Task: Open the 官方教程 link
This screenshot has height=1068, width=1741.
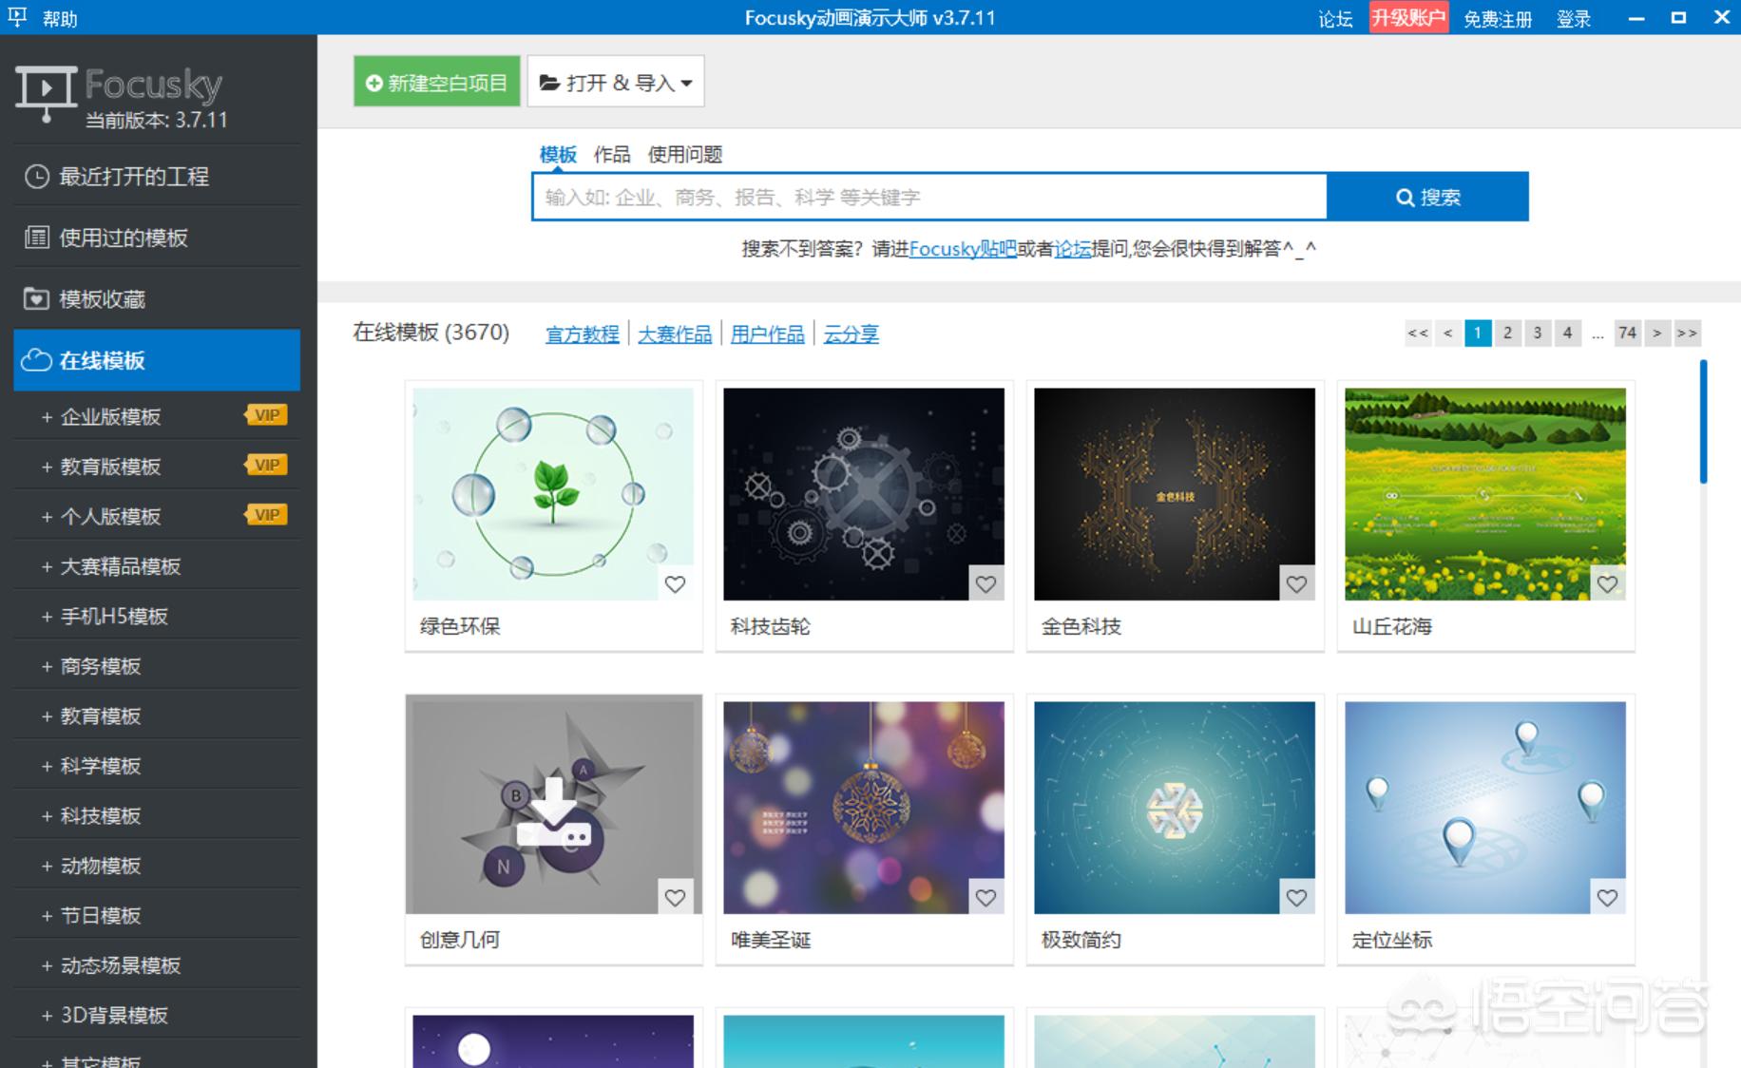Action: [581, 334]
